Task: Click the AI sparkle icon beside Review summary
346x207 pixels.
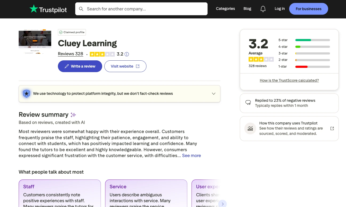Action: point(73,115)
